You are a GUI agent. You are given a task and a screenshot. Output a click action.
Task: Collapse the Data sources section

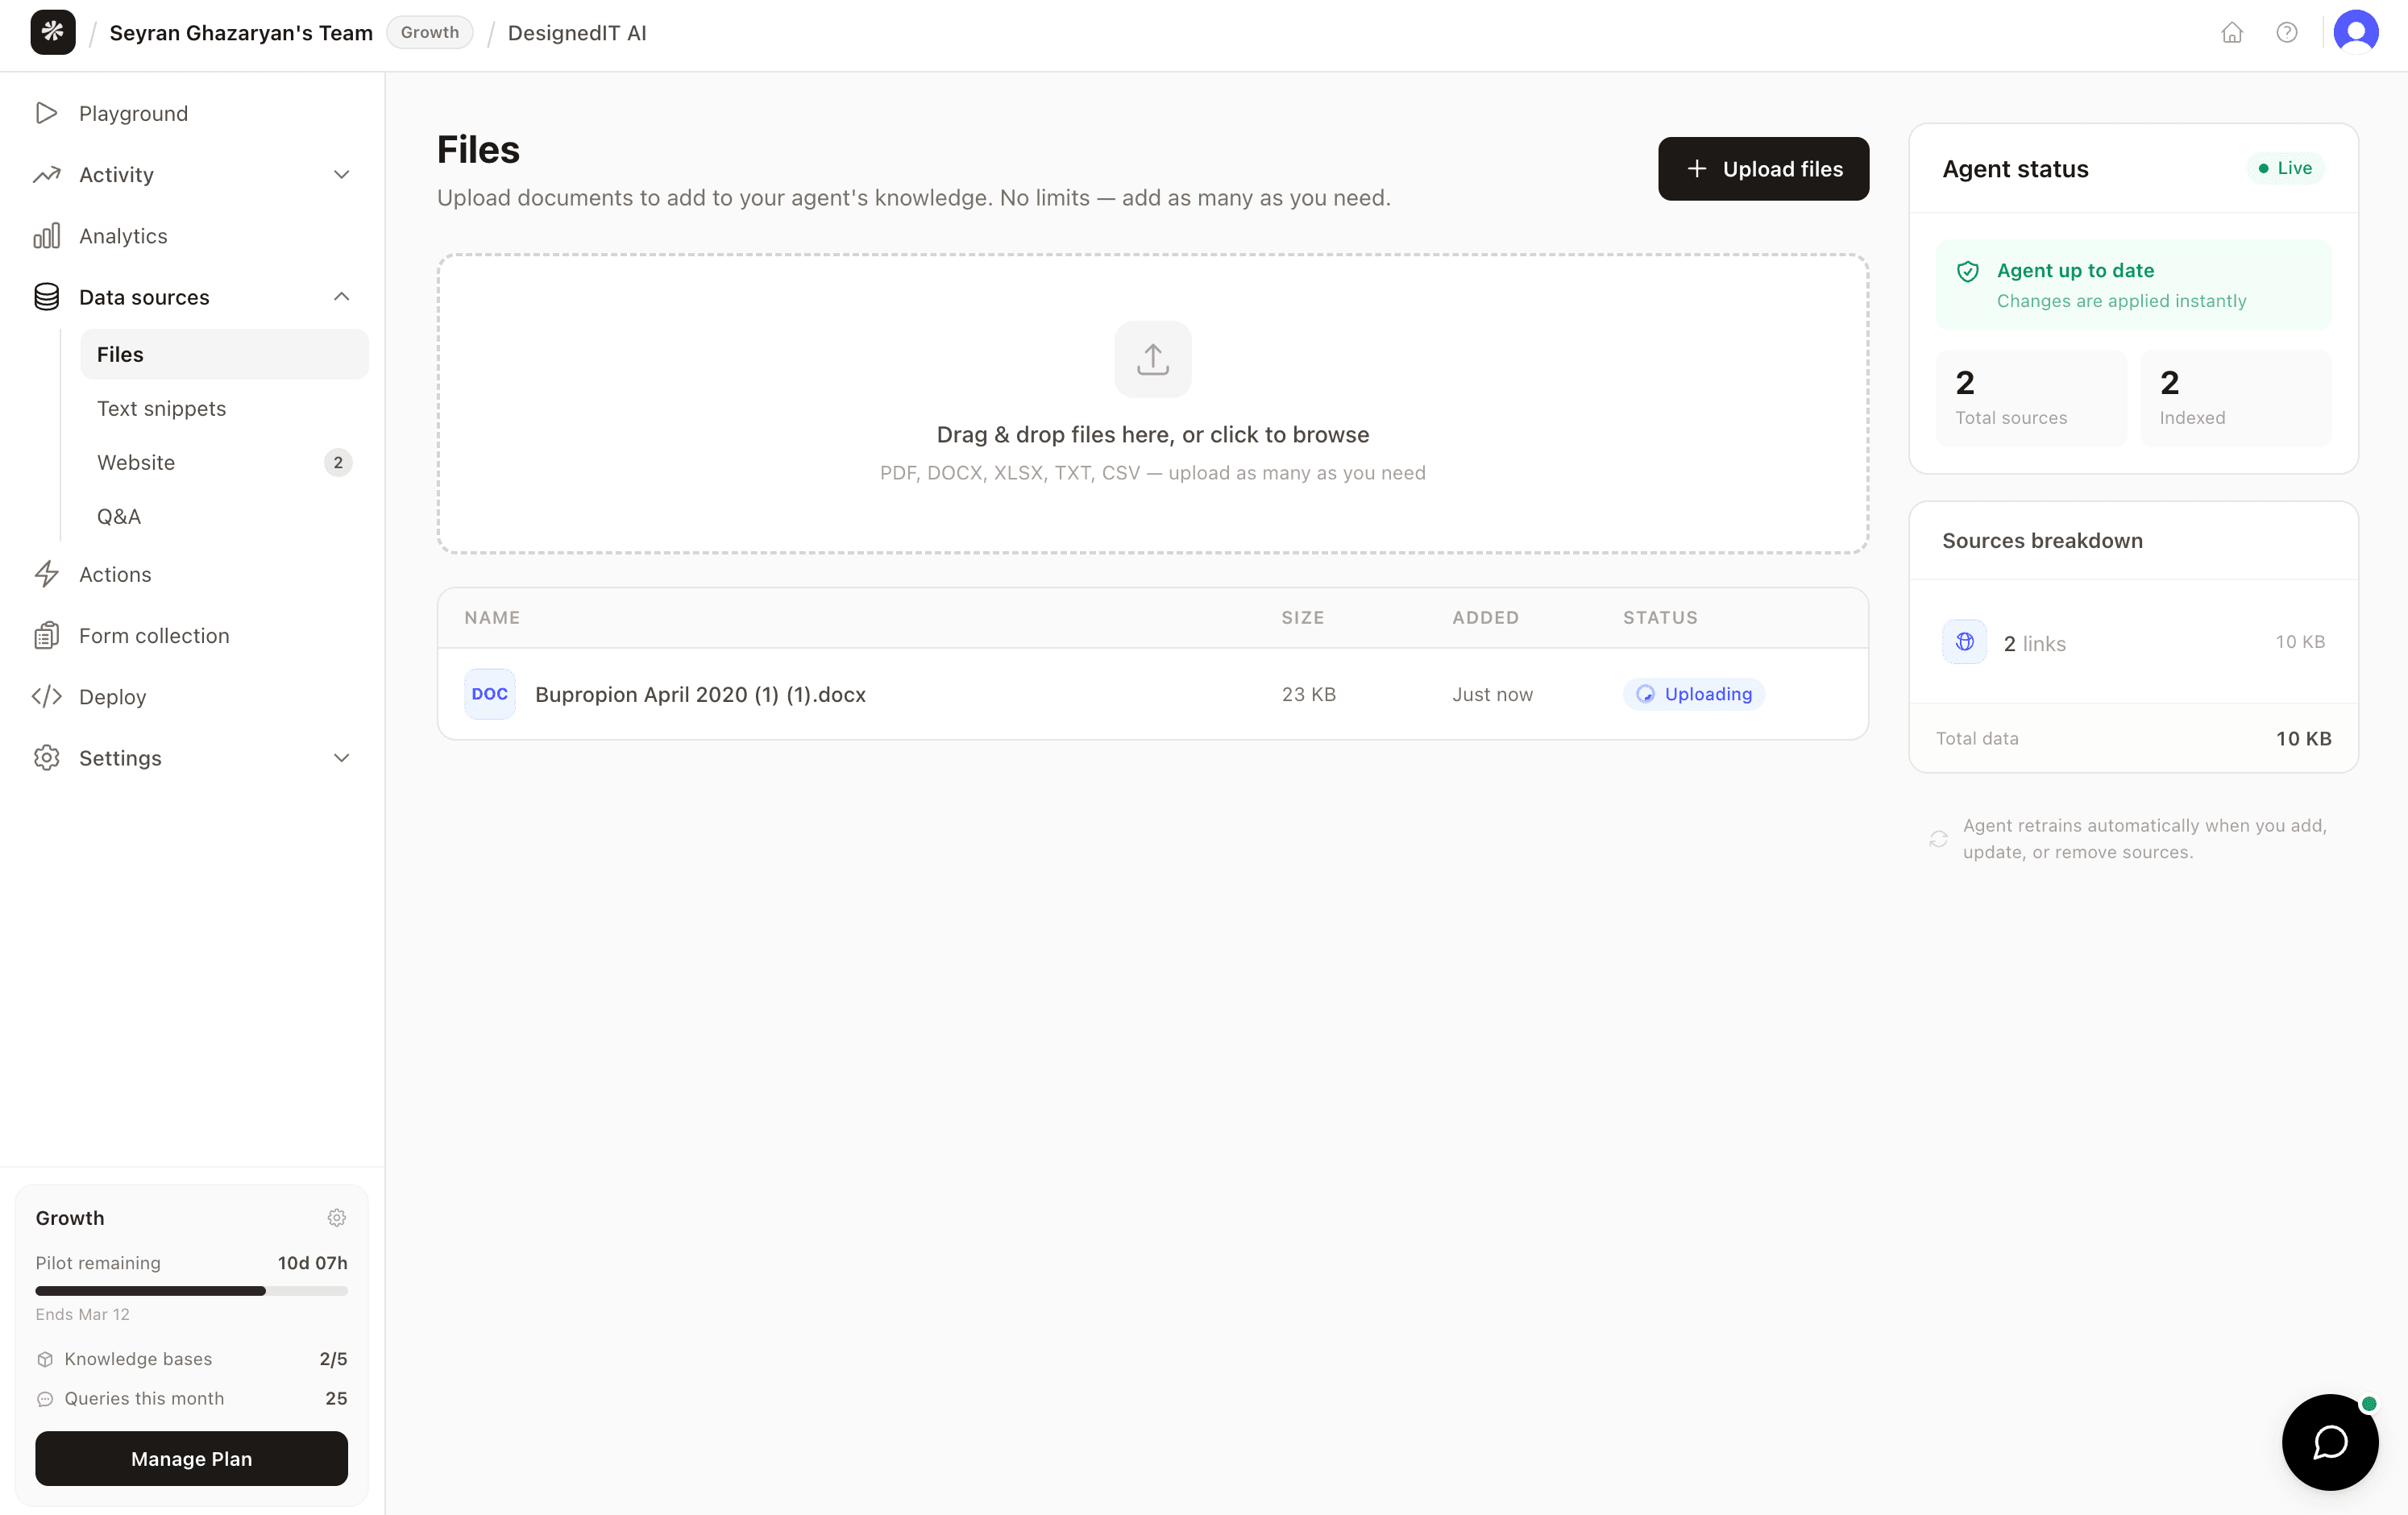pos(341,297)
